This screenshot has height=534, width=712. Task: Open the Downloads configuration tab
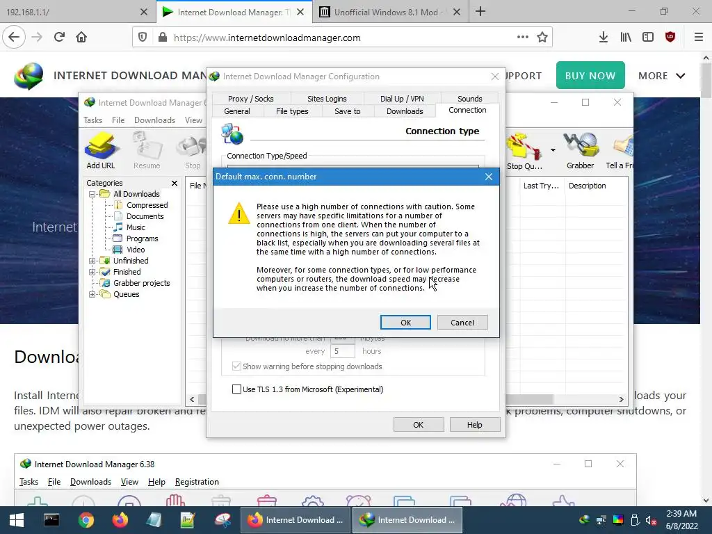pyautogui.click(x=405, y=111)
